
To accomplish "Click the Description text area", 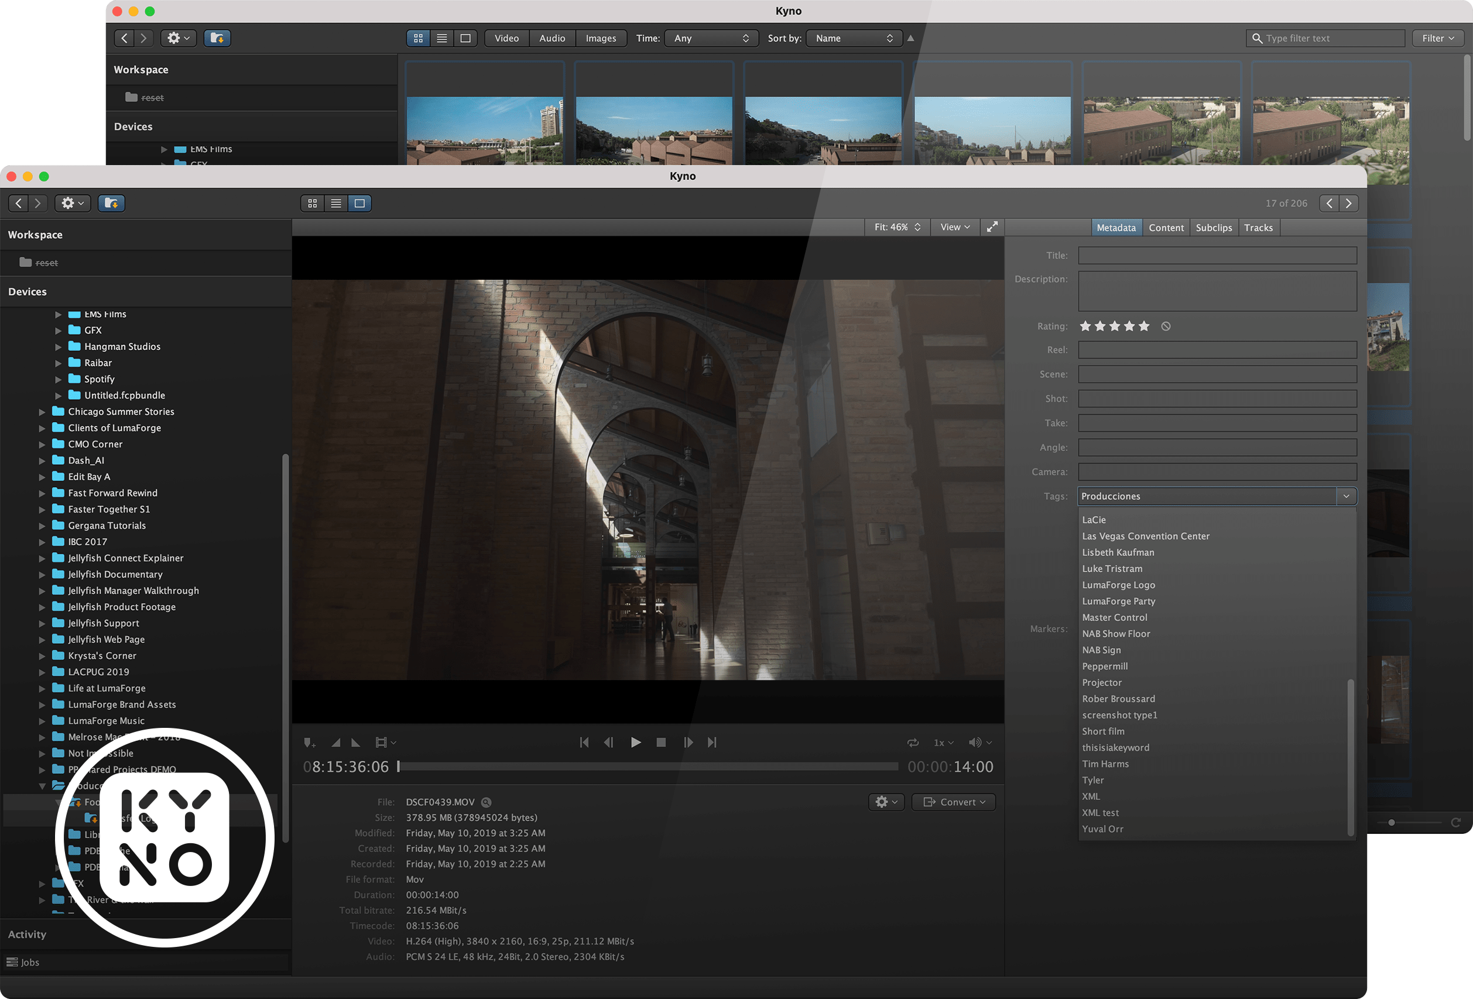I will [x=1217, y=291].
